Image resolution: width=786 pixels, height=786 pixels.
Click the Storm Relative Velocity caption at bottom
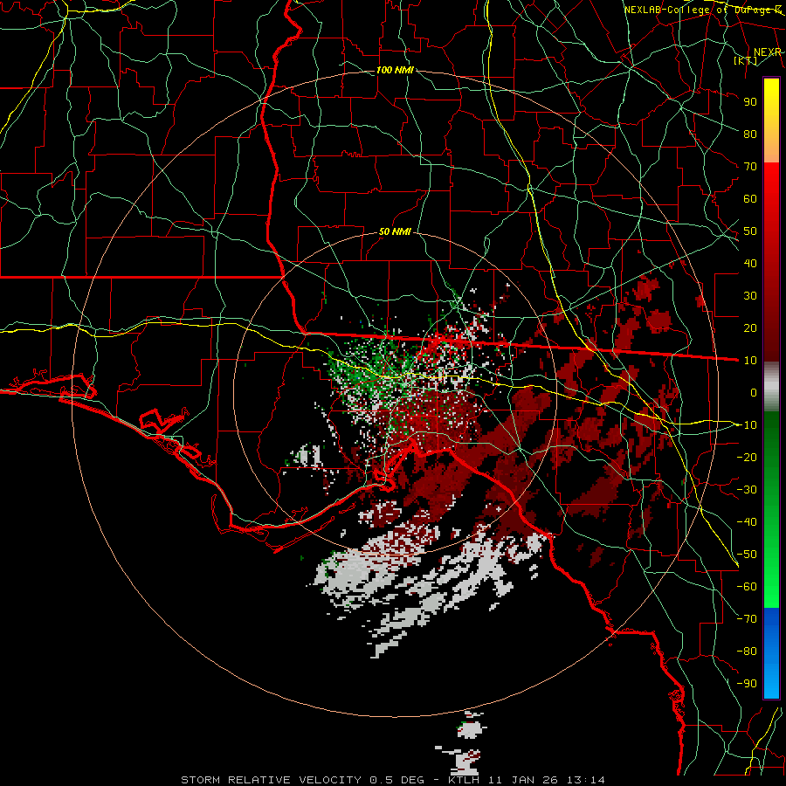click(392, 780)
